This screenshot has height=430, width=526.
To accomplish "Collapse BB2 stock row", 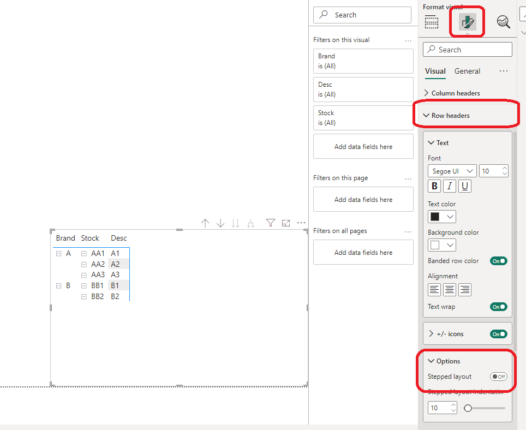I will coord(84,296).
